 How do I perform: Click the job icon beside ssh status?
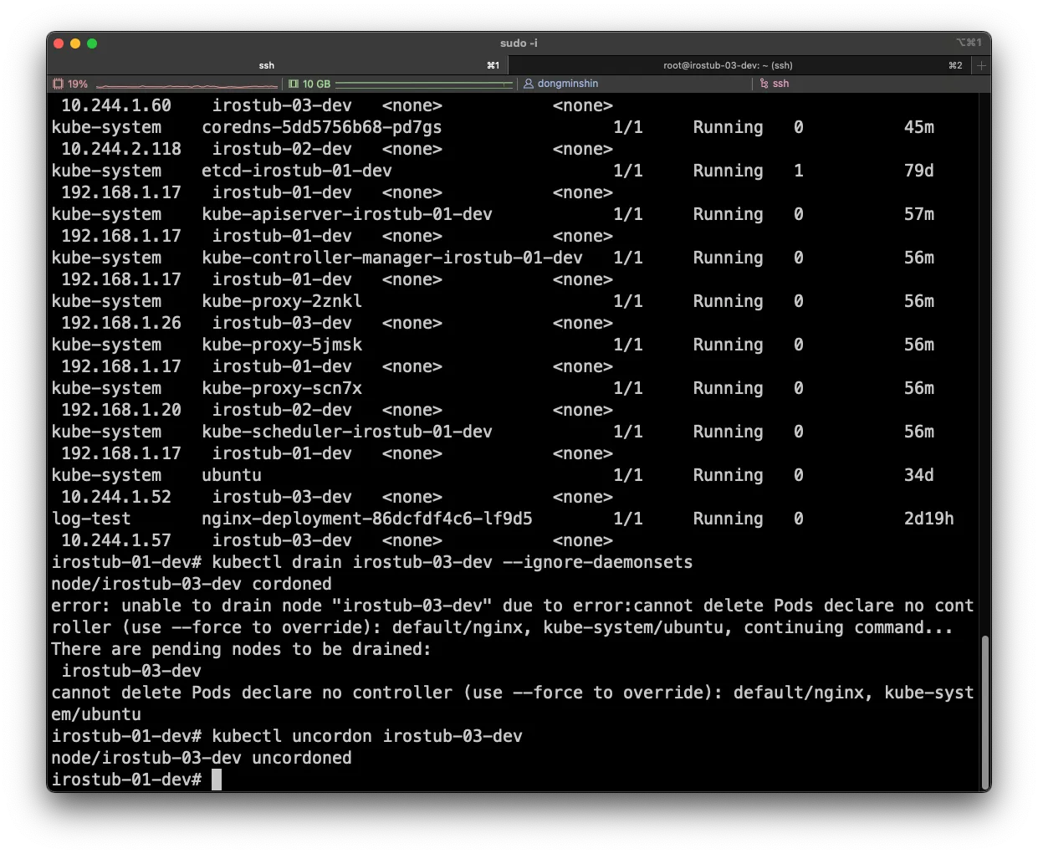tap(764, 84)
